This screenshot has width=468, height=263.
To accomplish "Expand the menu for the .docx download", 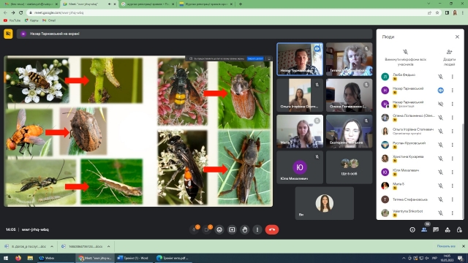I will click(108, 246).
